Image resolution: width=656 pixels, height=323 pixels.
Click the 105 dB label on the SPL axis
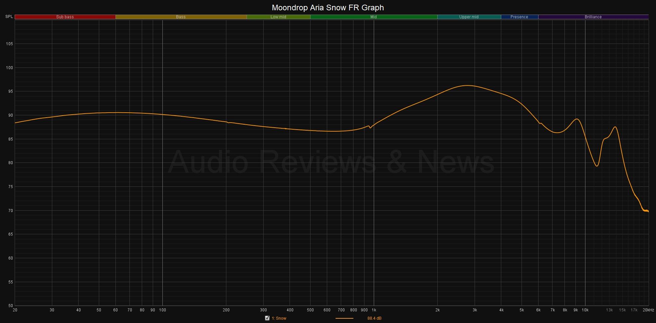pyautogui.click(x=9, y=44)
